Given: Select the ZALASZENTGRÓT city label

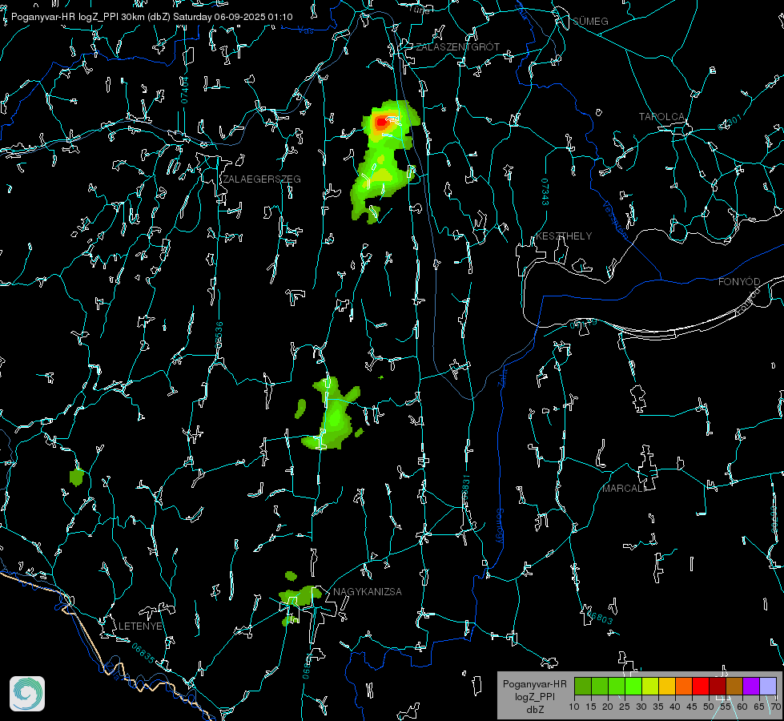Looking at the screenshot, I should (x=458, y=47).
